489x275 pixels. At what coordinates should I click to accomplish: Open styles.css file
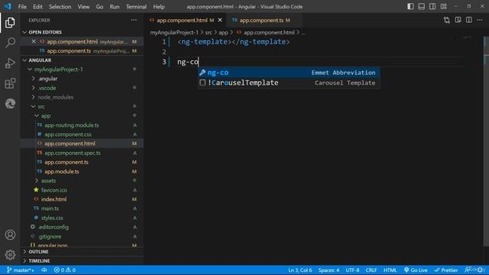[x=83, y=218]
